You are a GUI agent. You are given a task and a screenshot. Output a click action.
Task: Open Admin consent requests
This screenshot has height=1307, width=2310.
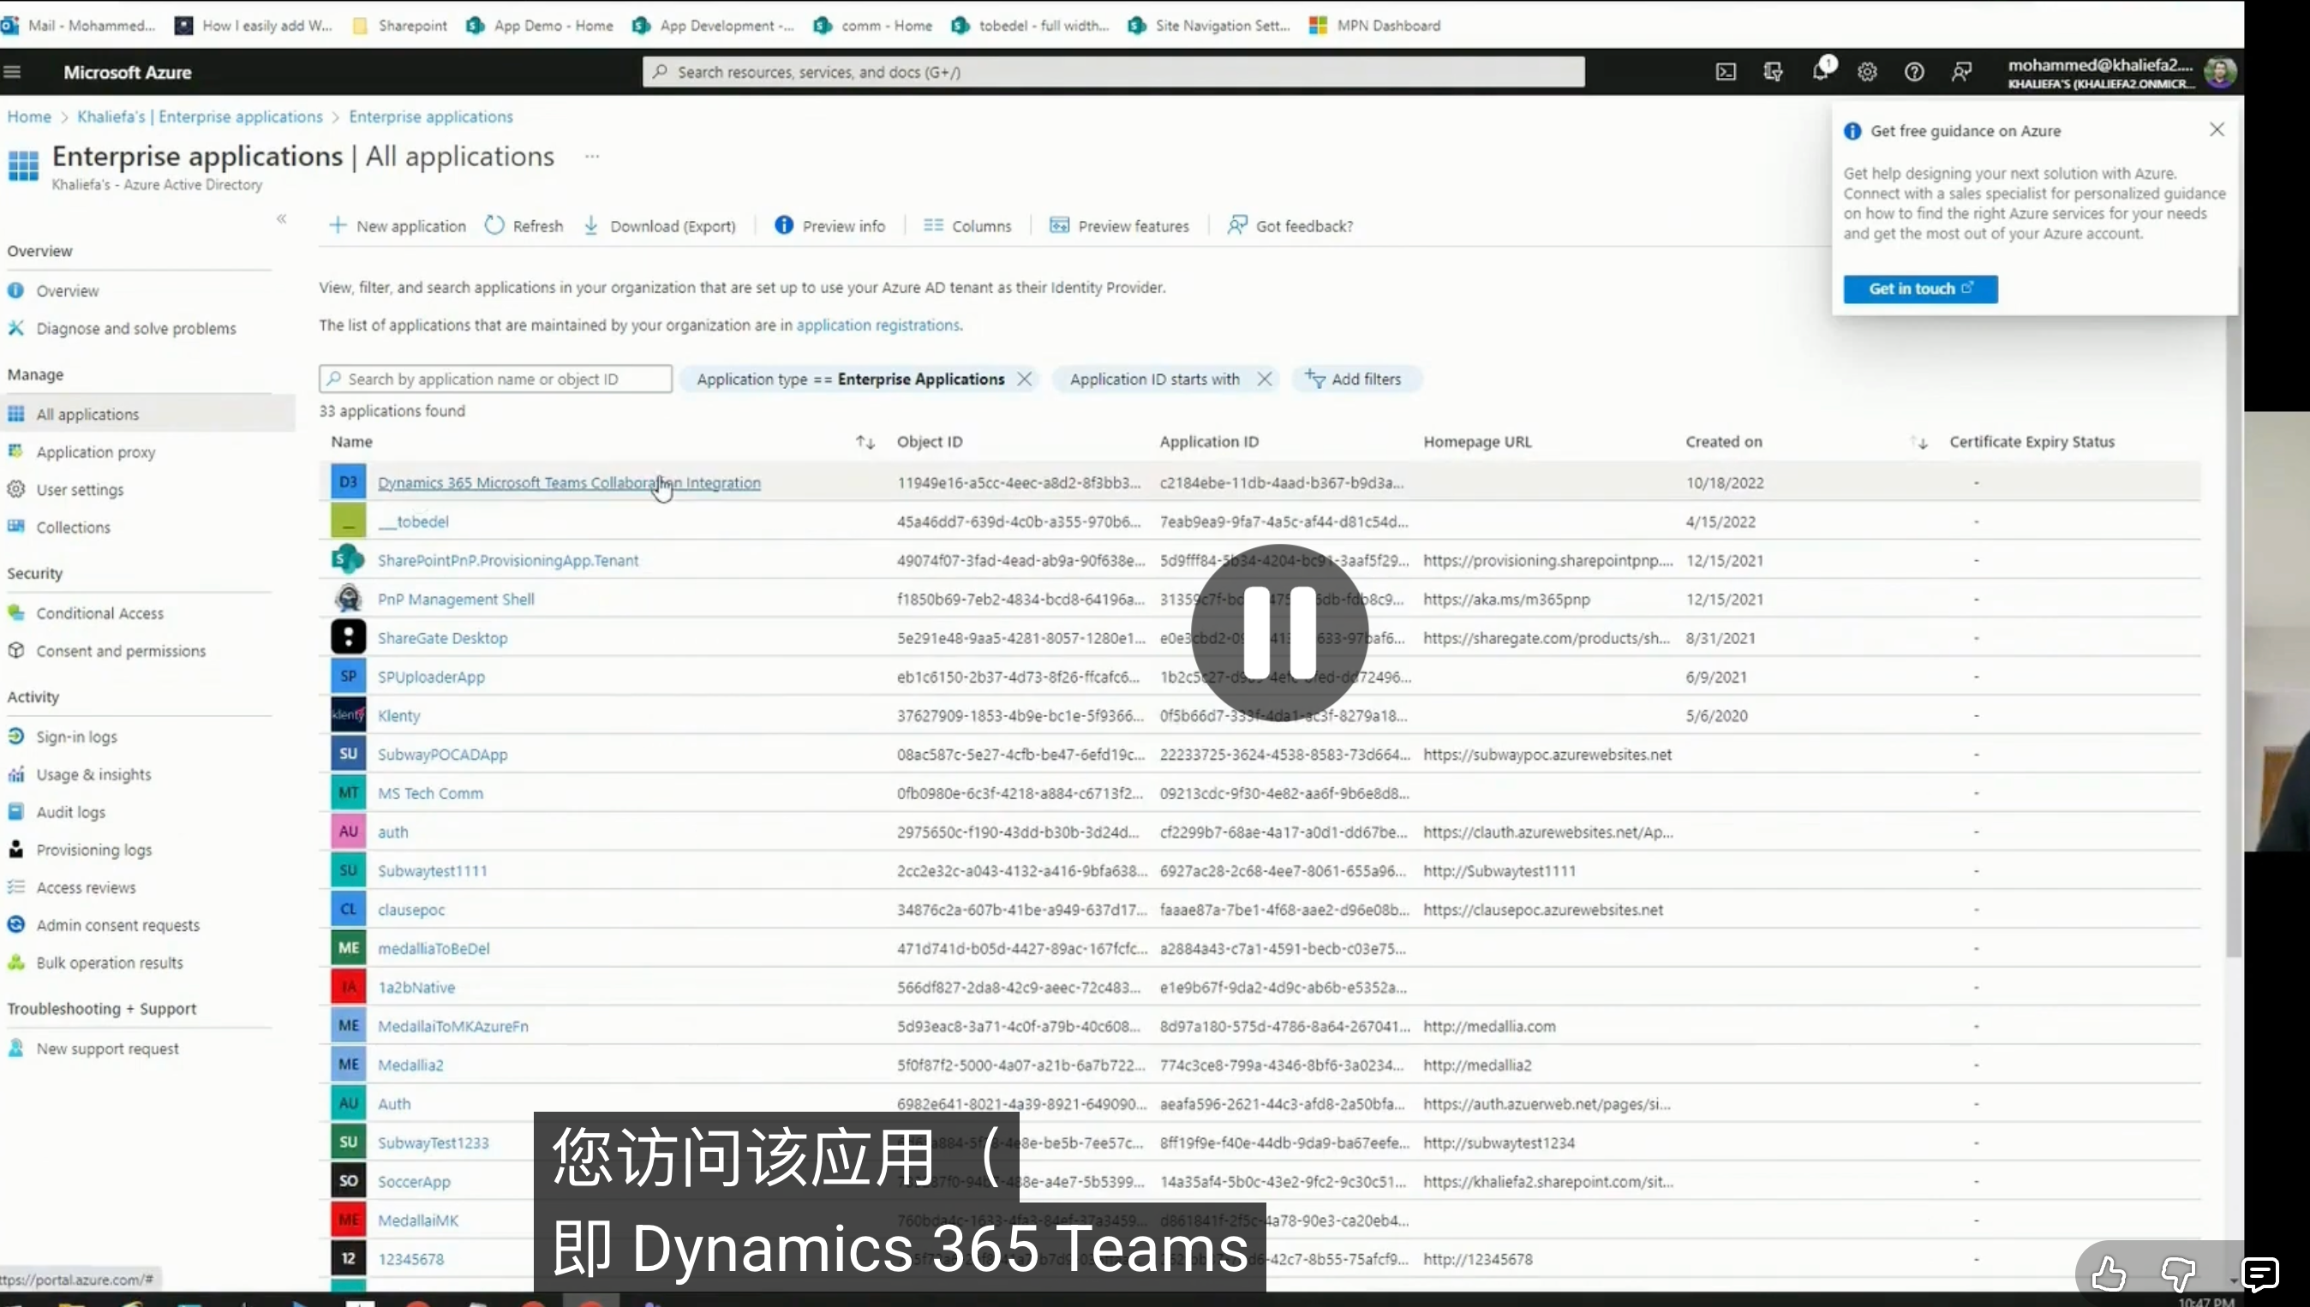(x=117, y=926)
